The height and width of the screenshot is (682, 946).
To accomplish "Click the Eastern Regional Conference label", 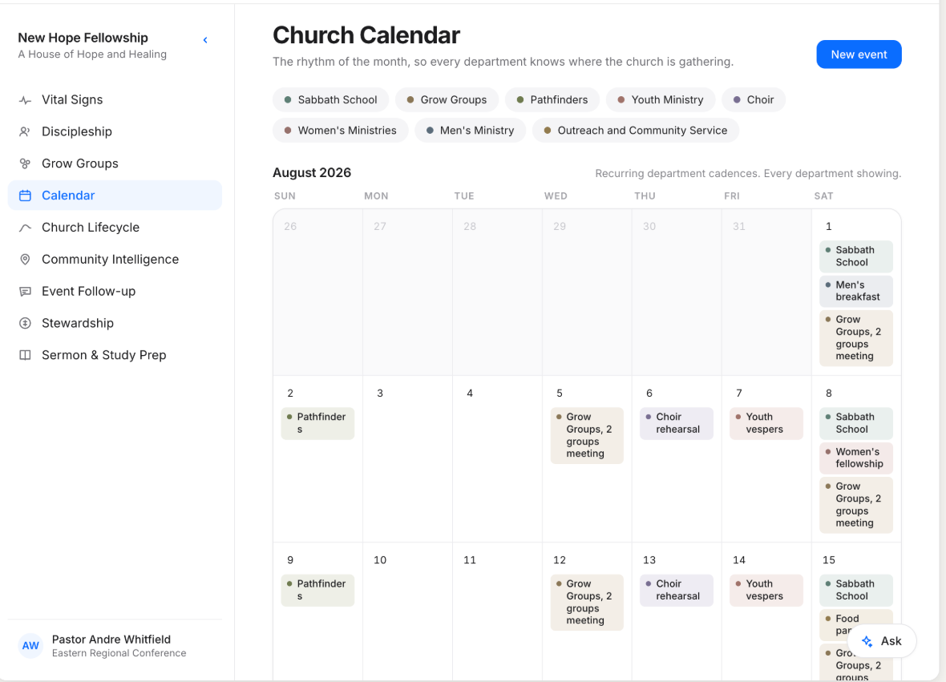I will tap(119, 653).
